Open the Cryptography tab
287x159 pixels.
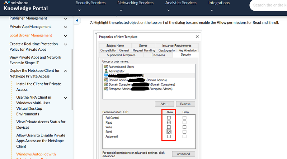click(x=167, y=50)
